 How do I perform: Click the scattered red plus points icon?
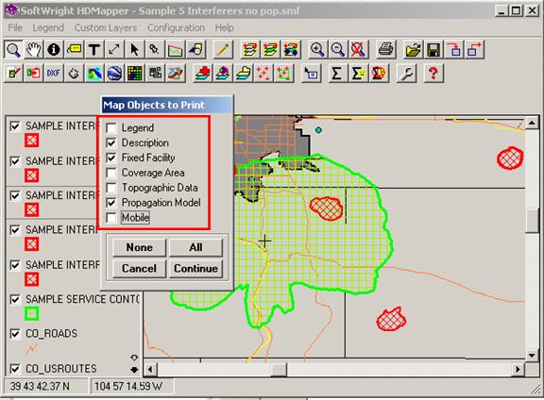tap(263, 74)
